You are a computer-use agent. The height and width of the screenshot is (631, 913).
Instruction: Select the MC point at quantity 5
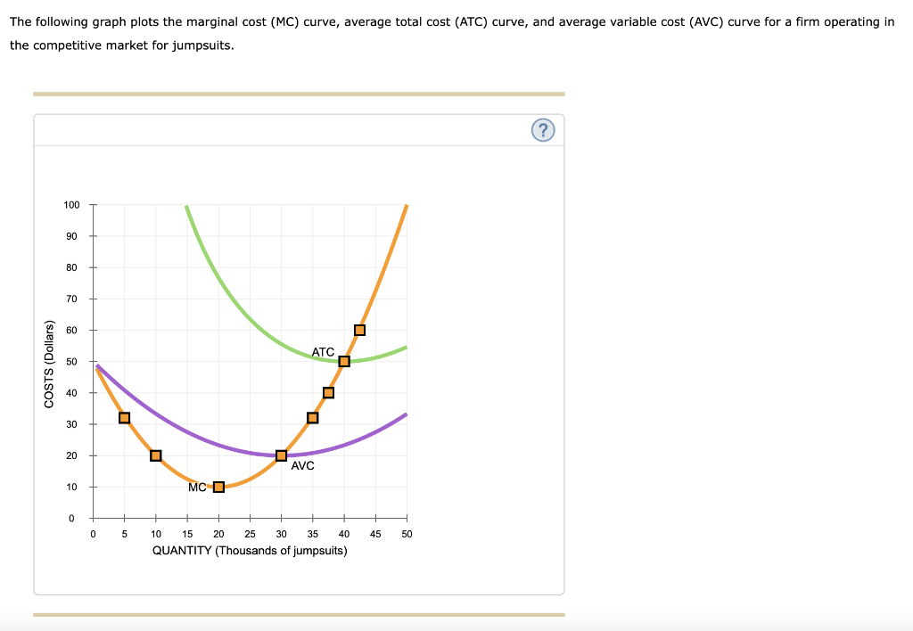pyautogui.click(x=124, y=416)
